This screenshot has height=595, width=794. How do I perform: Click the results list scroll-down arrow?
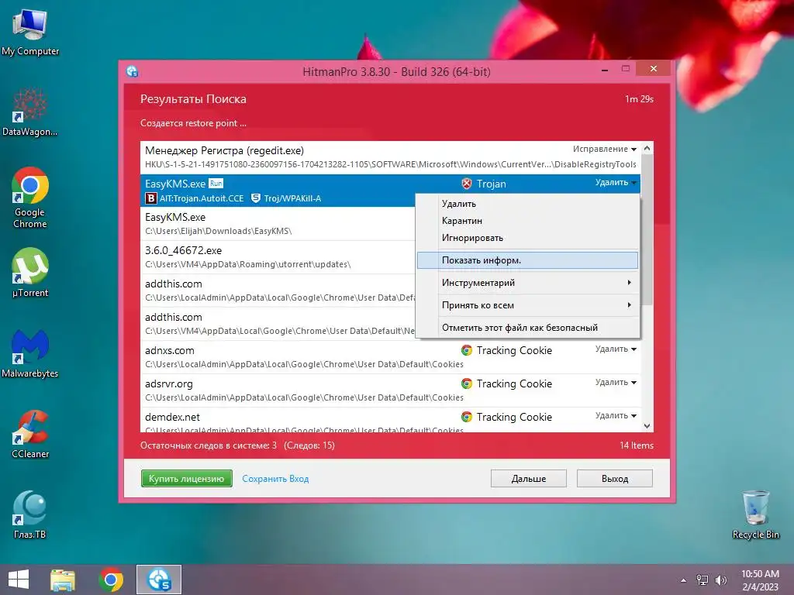[x=647, y=426]
